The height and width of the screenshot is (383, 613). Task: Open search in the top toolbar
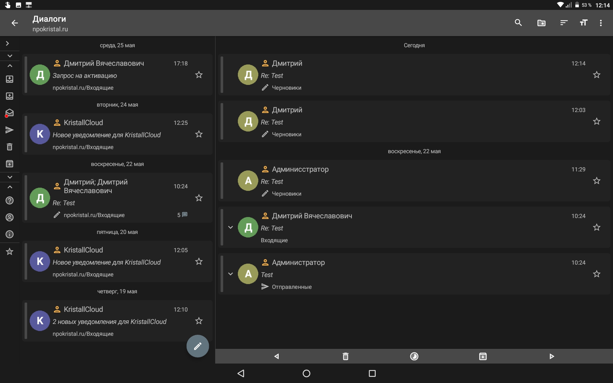(518, 23)
